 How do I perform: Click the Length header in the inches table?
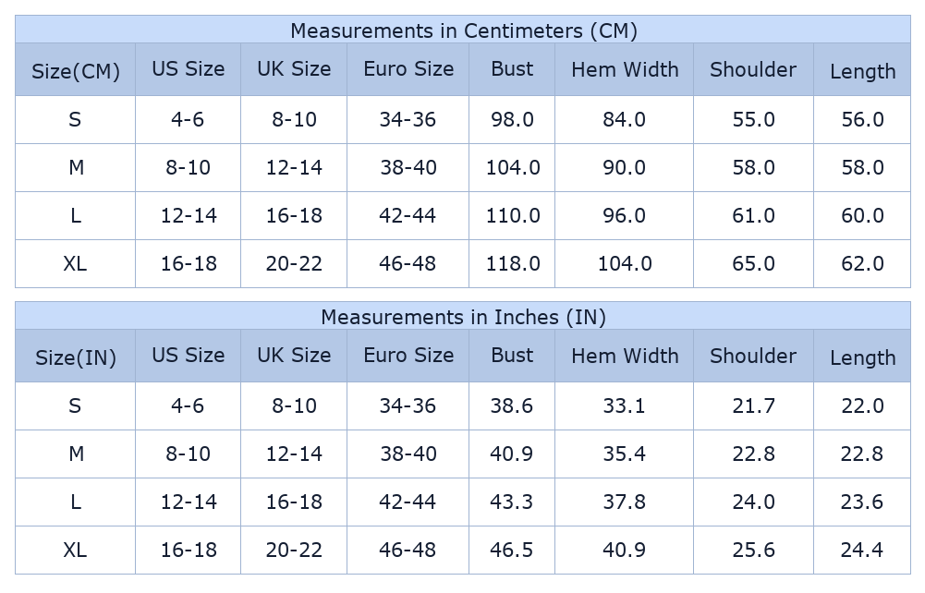(862, 357)
